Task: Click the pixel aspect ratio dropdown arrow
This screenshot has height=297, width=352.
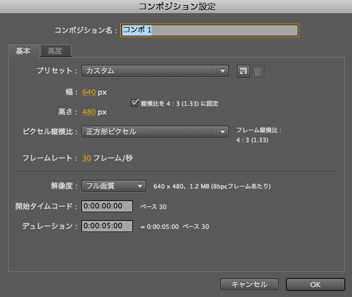Action: [222, 132]
